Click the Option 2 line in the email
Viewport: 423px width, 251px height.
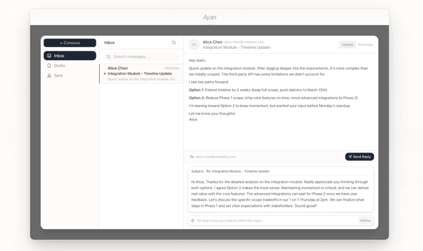point(273,98)
